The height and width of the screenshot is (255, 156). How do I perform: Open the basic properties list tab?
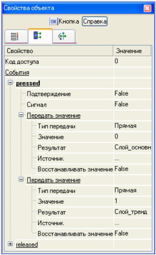click(16, 36)
